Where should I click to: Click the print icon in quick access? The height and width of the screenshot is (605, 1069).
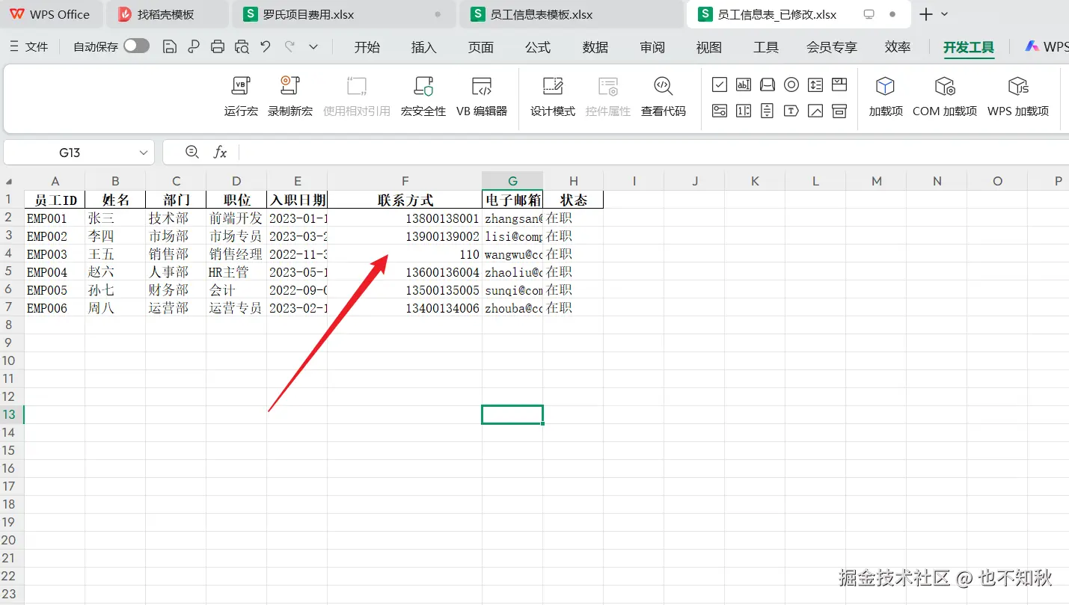(x=218, y=47)
